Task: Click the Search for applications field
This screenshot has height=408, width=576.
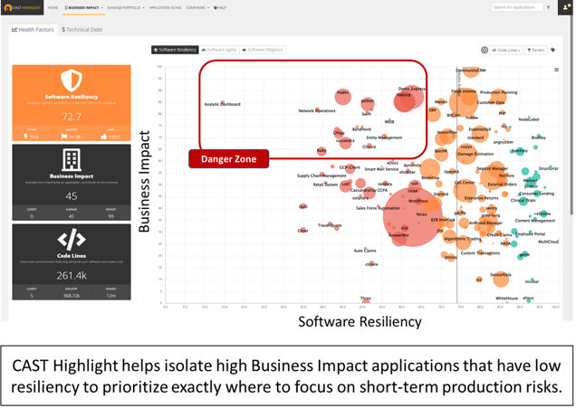Action: pos(516,7)
